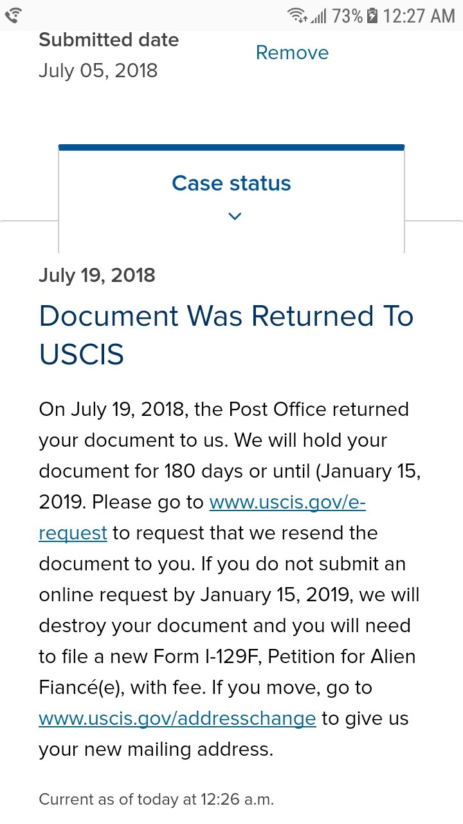
Task: Tap the July 05, 2018 submitted date value
Action: coord(98,71)
